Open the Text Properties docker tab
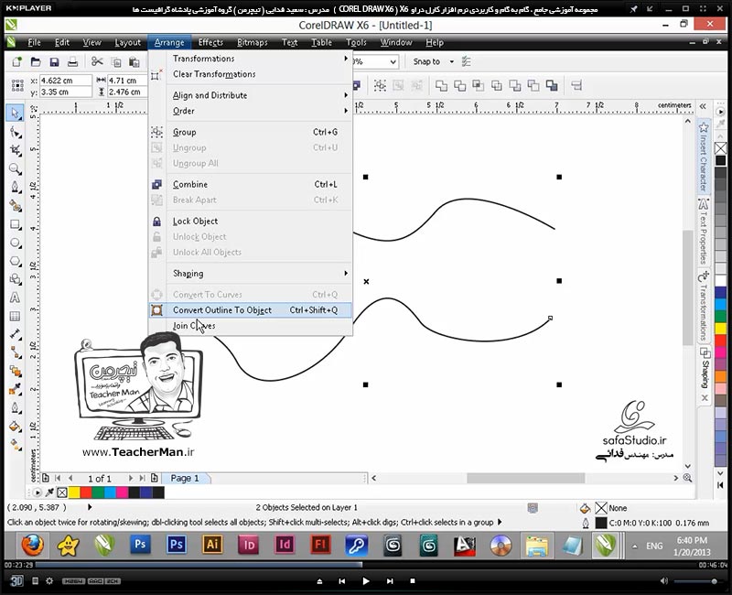 tap(704, 232)
